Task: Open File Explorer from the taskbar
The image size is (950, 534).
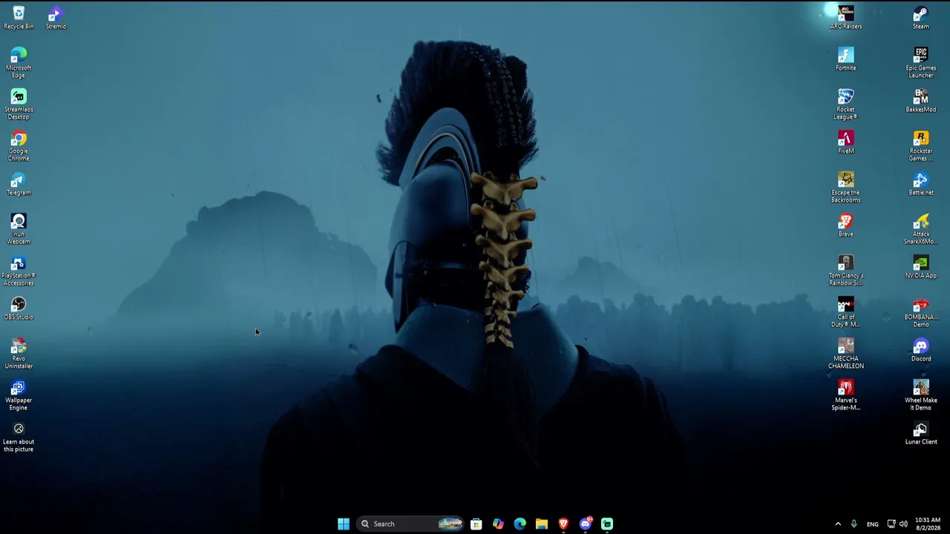Action: coord(542,524)
